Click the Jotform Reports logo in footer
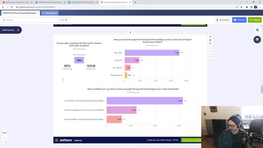The width and height of the screenshot is (263, 148). pyautogui.click(x=68, y=140)
